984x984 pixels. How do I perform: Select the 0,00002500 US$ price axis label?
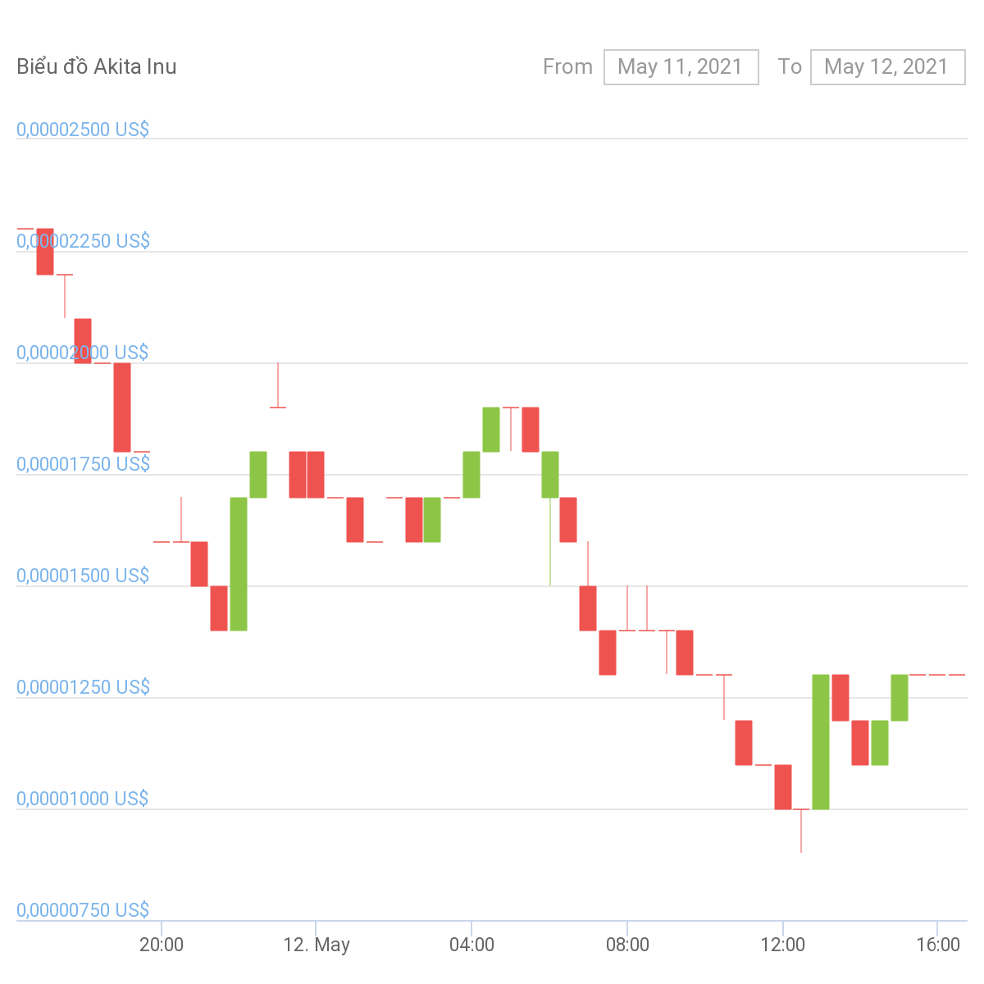83,130
